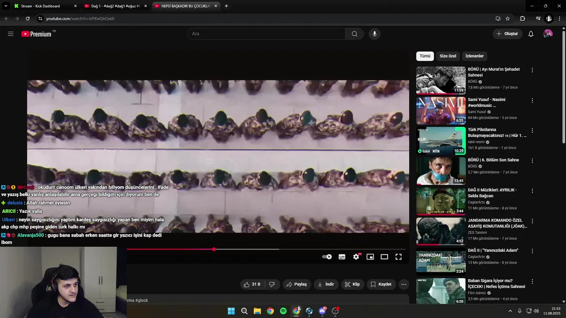Show hidden tray icons chevron
This screenshot has height=318, width=566.
click(x=510, y=311)
